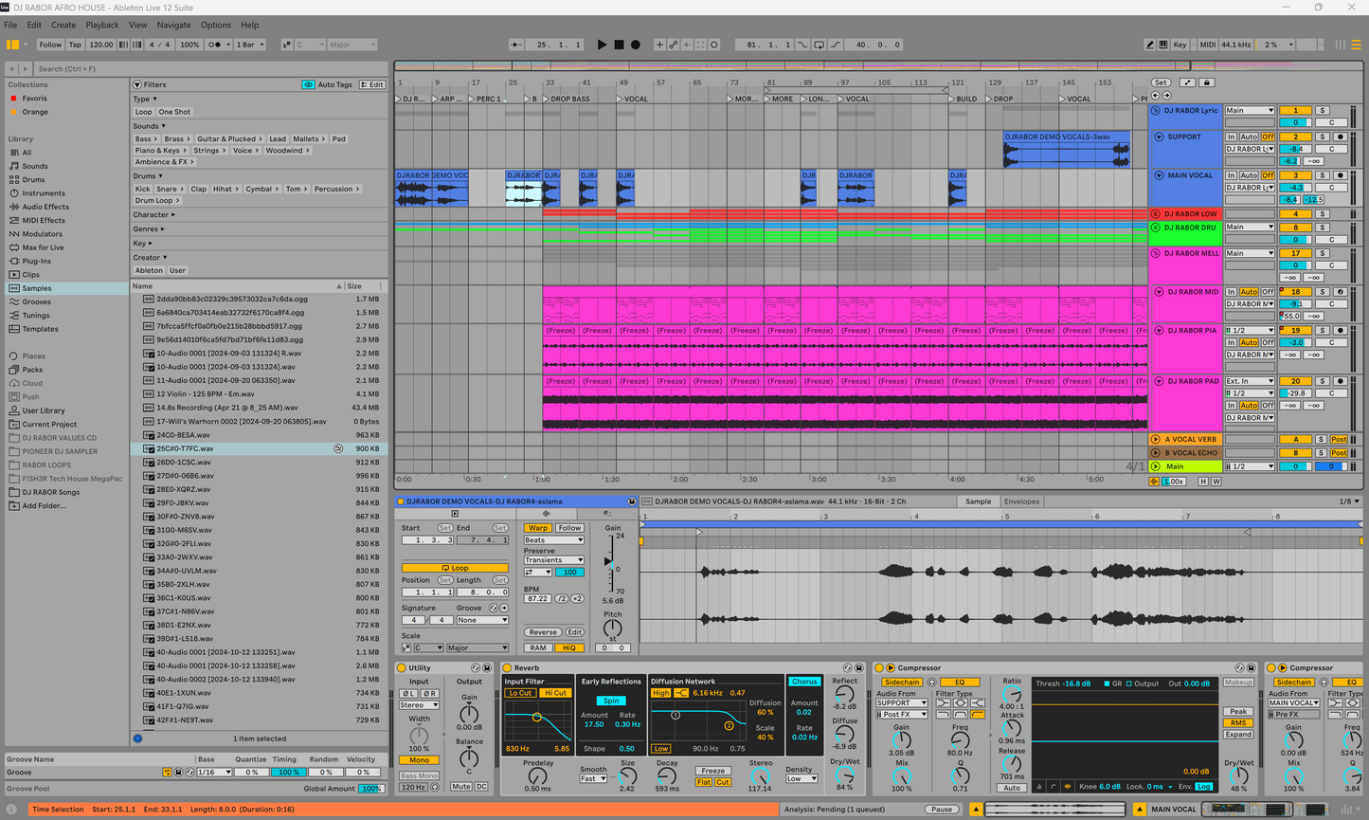The height and width of the screenshot is (820, 1369).
Task: Start playback with the Play button
Action: (602, 45)
